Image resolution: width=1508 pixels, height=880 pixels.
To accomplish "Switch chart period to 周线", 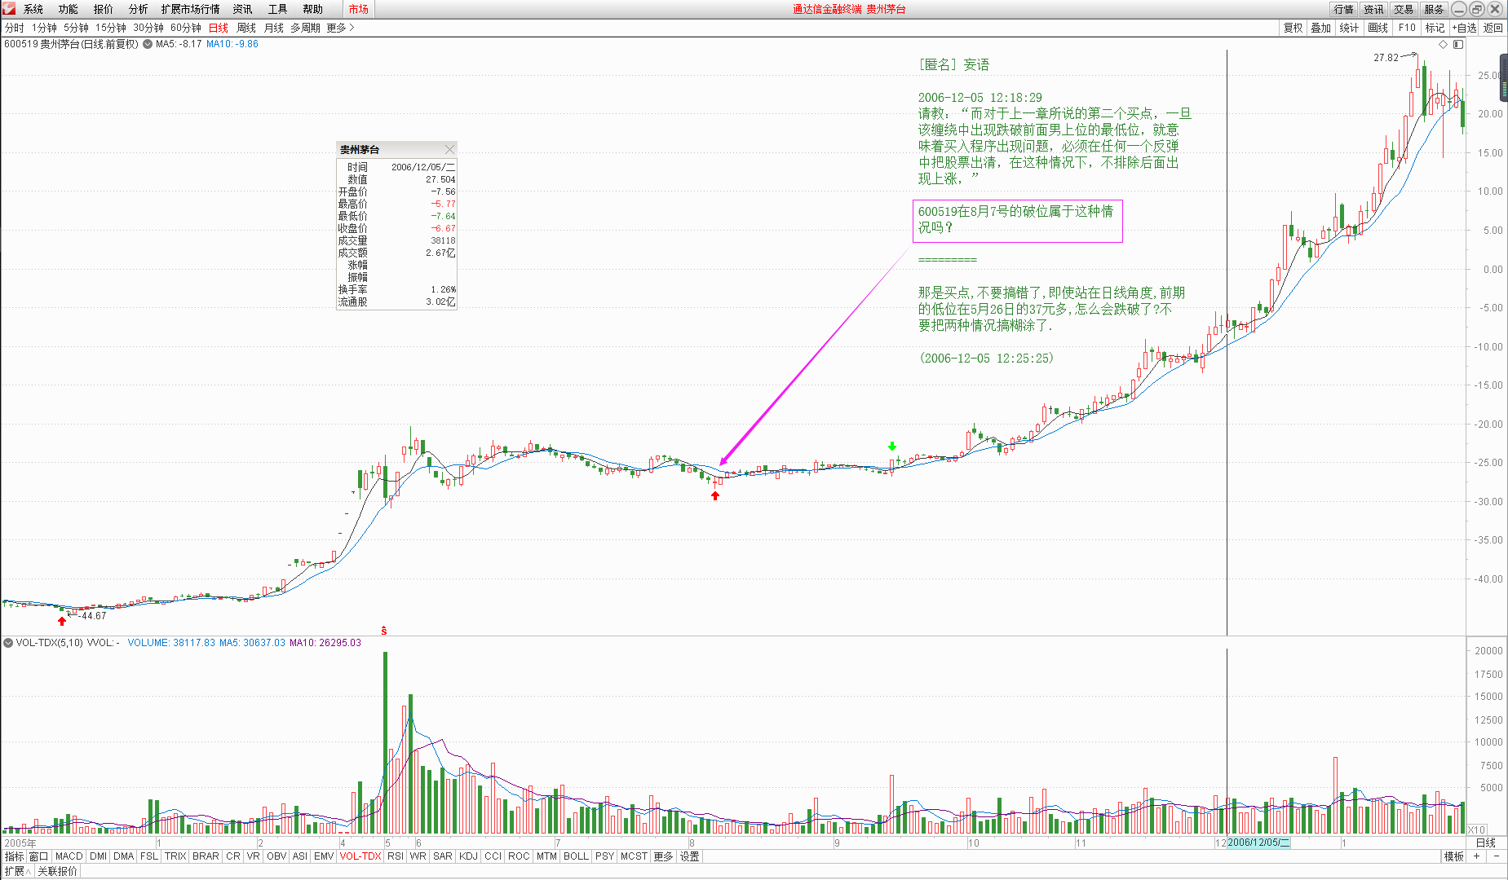I will click(246, 28).
